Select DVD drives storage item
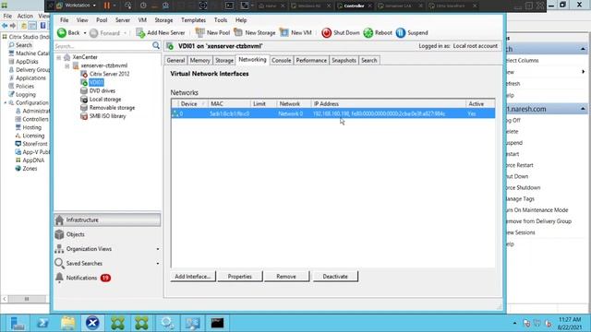Viewport: 591px width, 332px height. (x=103, y=90)
